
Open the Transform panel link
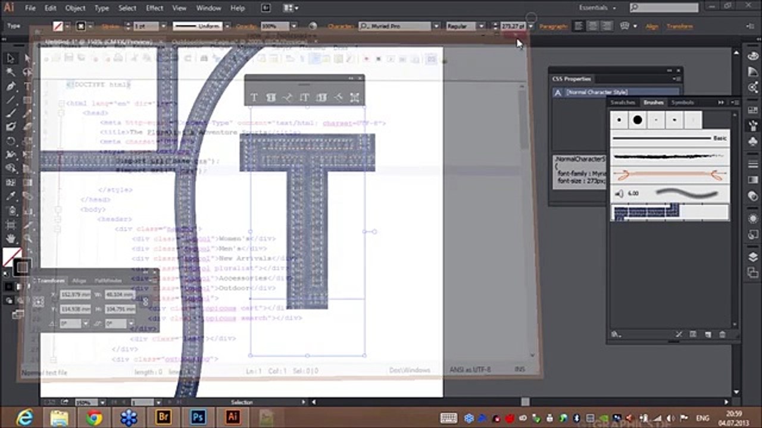(679, 26)
